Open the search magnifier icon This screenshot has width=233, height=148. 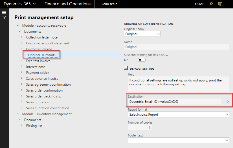tap(211, 4)
